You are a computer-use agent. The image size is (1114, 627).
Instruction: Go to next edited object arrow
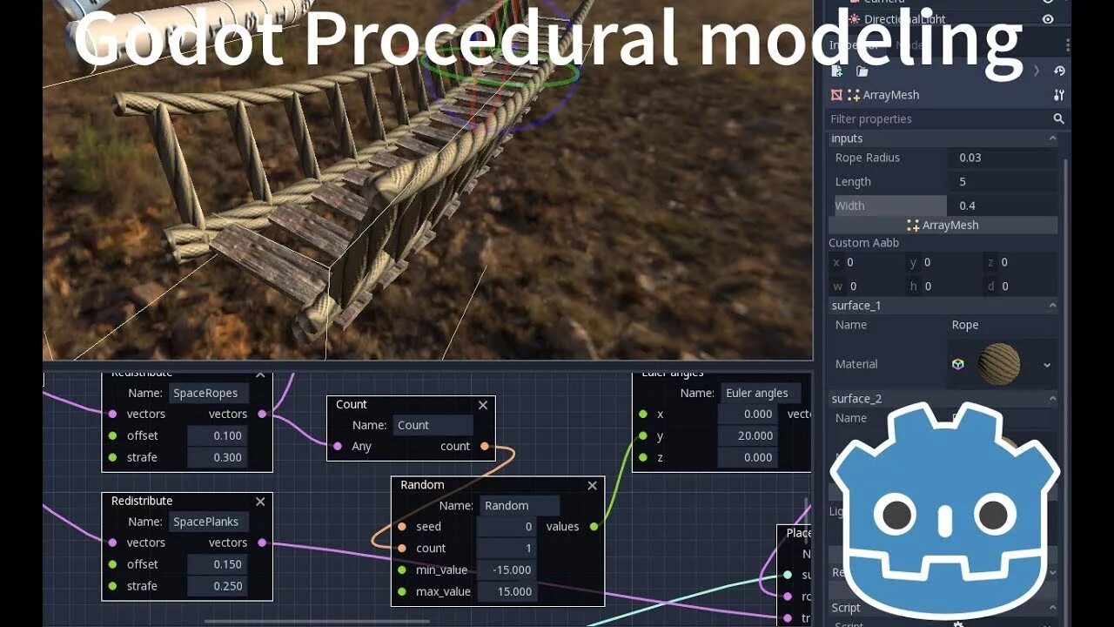pyautogui.click(x=1036, y=71)
